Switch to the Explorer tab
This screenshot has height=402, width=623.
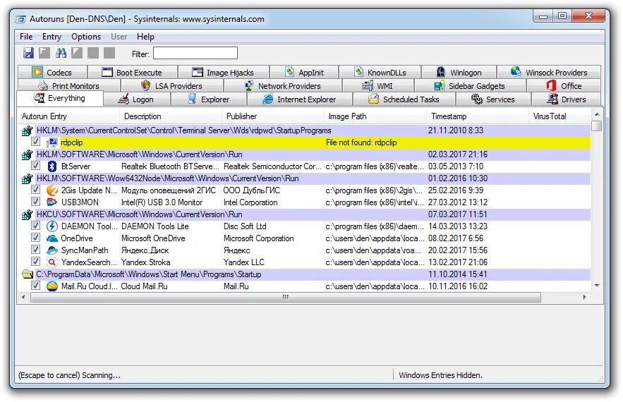[209, 99]
